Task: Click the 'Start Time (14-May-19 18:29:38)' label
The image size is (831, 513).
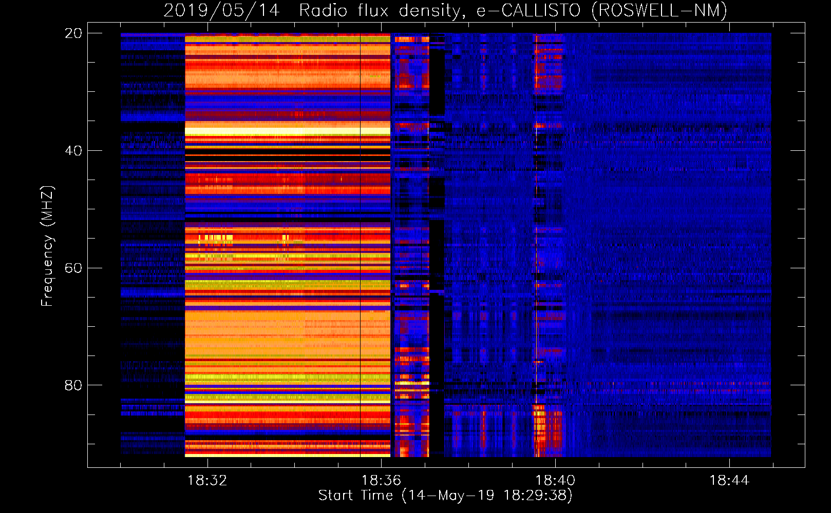Action: click(x=445, y=496)
